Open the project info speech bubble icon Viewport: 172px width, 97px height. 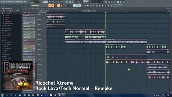[x=124, y=2]
